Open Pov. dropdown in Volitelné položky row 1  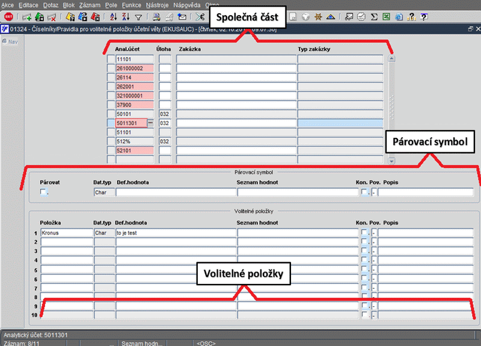[x=374, y=233]
